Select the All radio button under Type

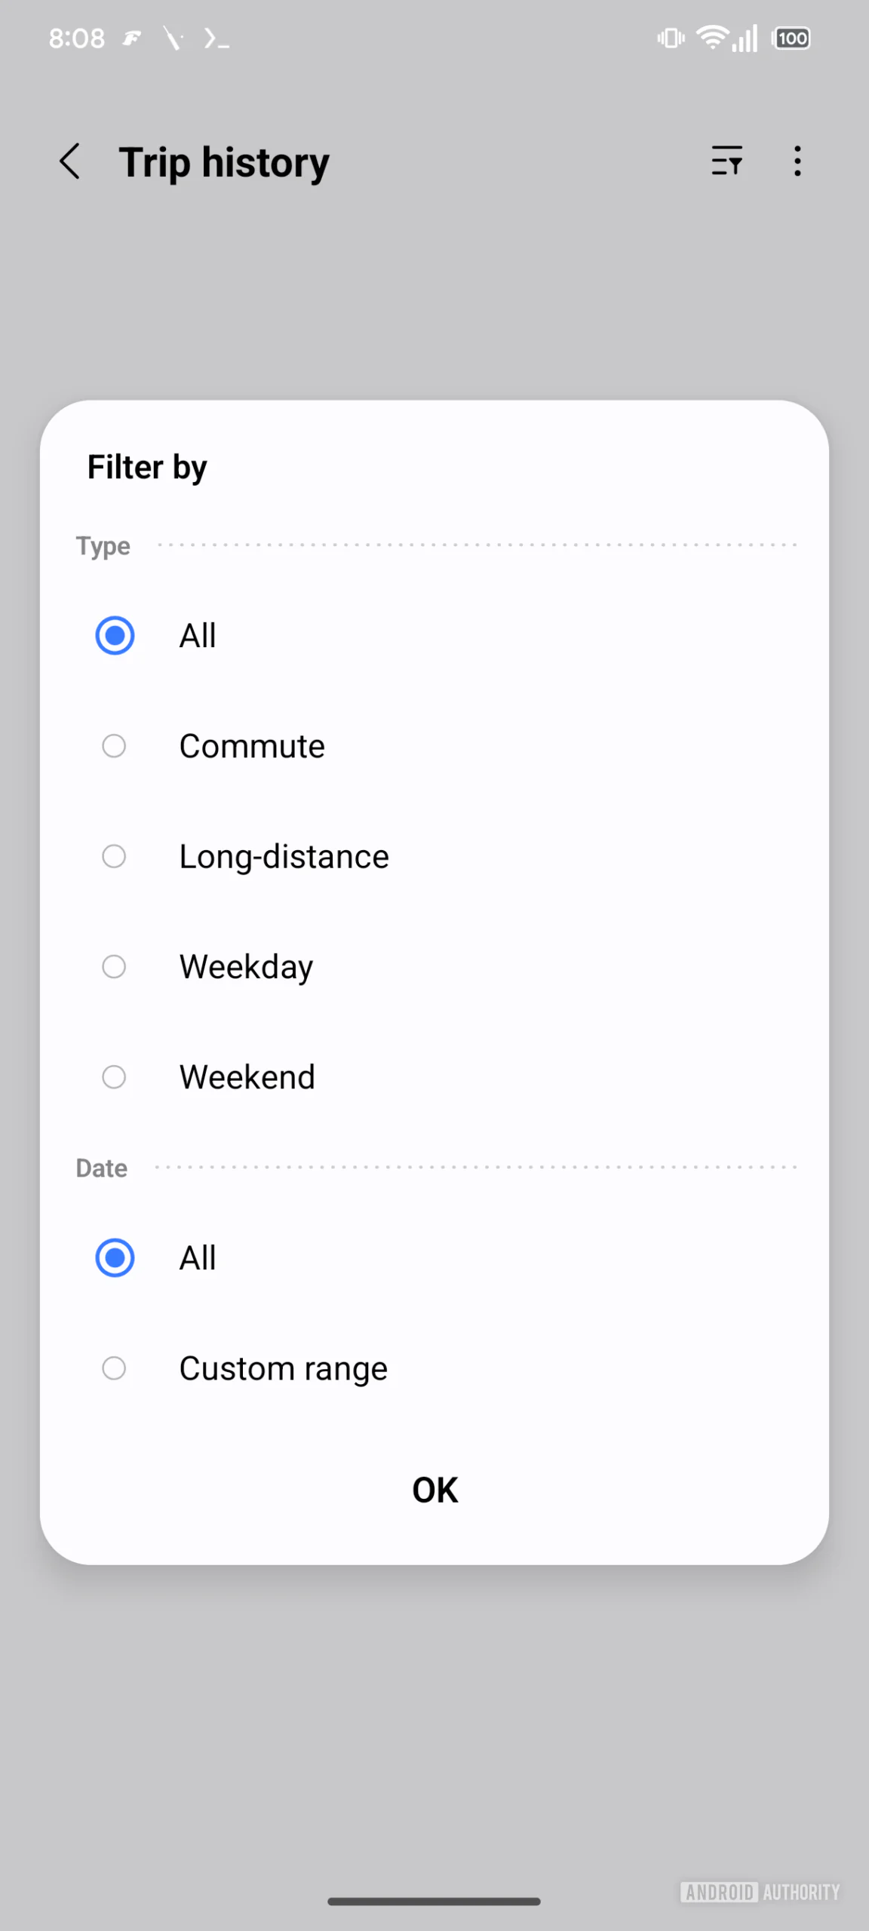click(115, 635)
